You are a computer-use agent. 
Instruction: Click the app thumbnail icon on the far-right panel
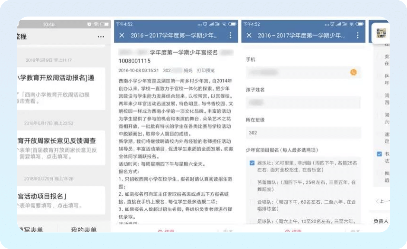(x=381, y=33)
